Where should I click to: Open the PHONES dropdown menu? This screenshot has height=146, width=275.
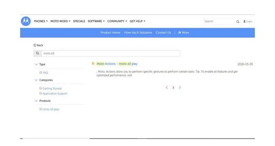click(41, 21)
